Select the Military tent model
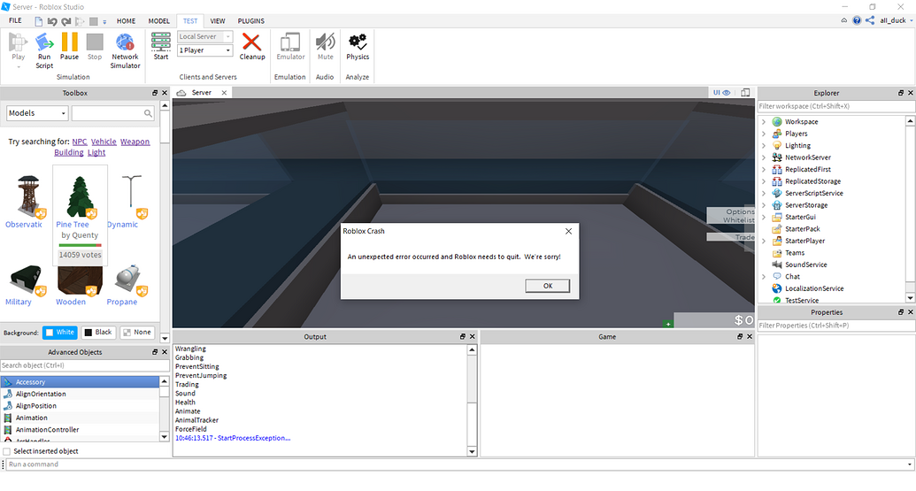Image resolution: width=916 pixels, height=491 pixels. [27, 280]
